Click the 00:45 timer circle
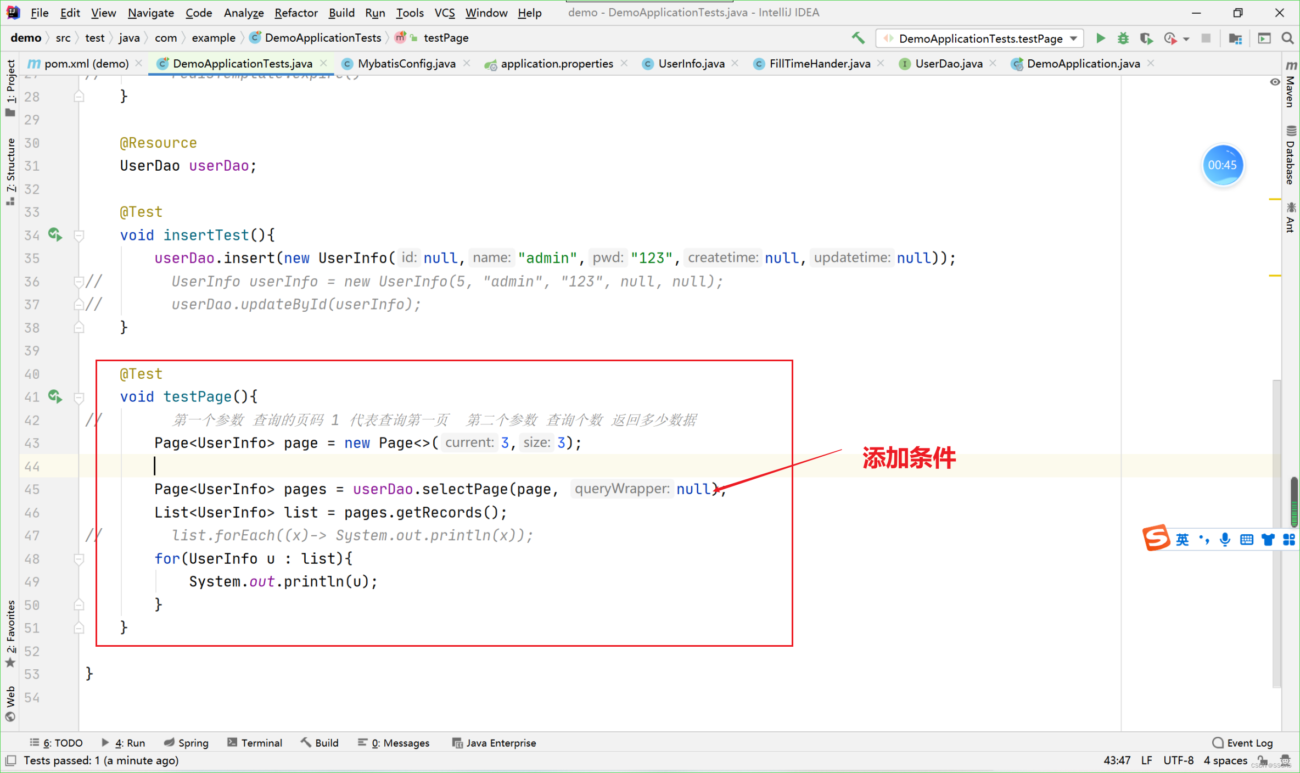Screen dimensions: 1300x773 coord(1223,165)
